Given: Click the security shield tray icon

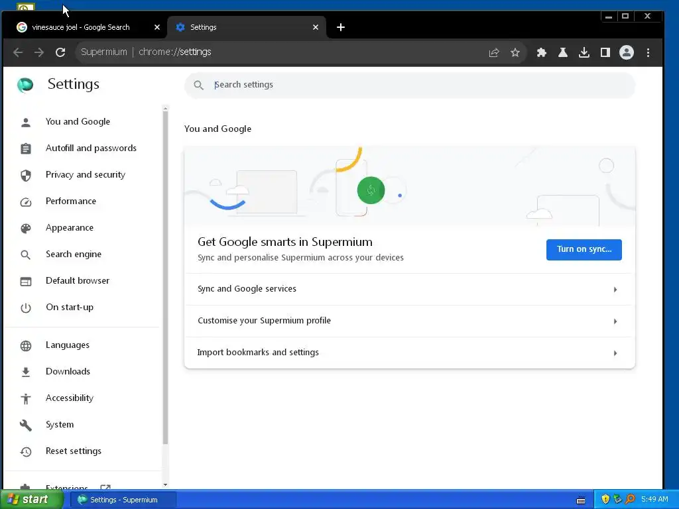Looking at the screenshot, I should click(605, 500).
